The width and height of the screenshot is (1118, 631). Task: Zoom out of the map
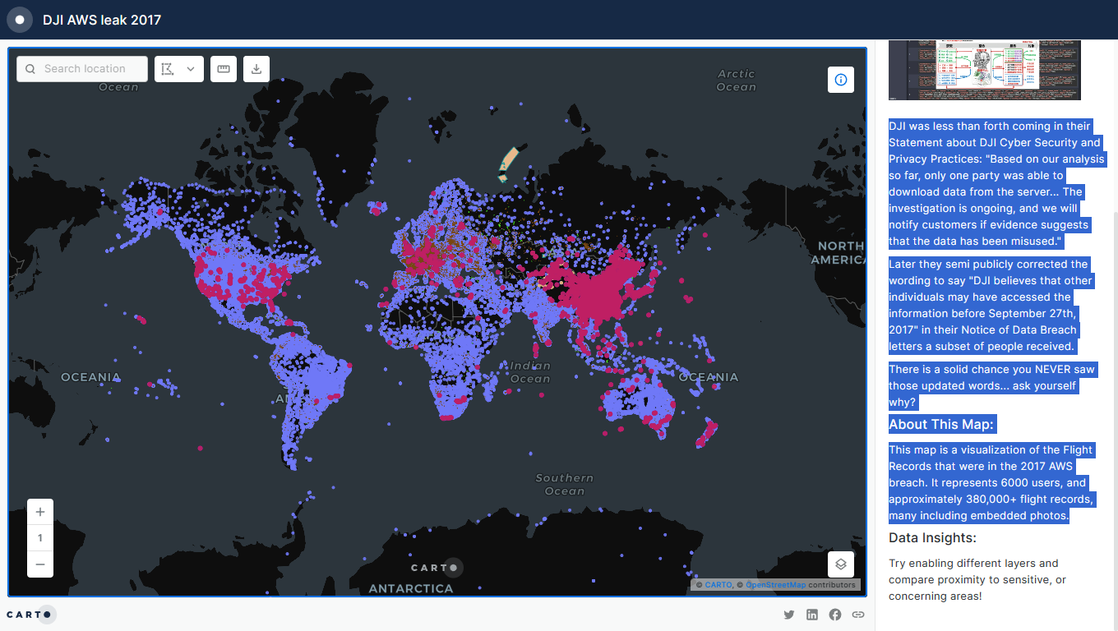39,564
